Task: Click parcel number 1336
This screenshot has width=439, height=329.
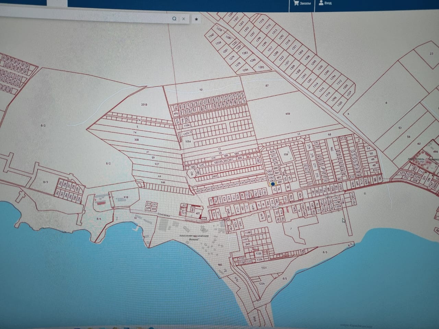Action: click(x=260, y=260)
